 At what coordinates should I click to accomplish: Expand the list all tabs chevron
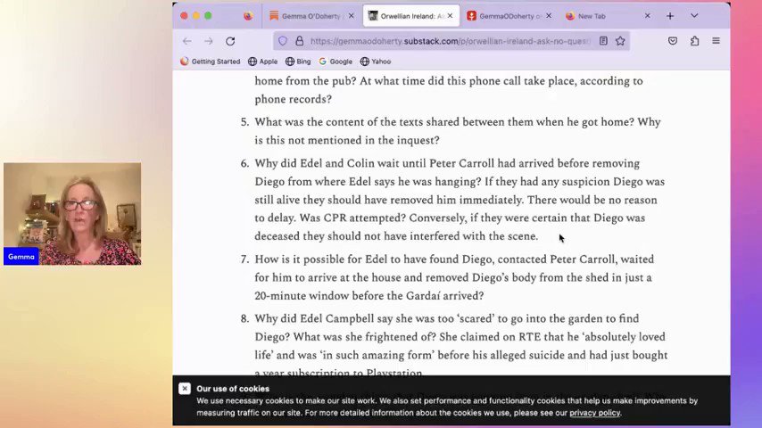pyautogui.click(x=694, y=16)
